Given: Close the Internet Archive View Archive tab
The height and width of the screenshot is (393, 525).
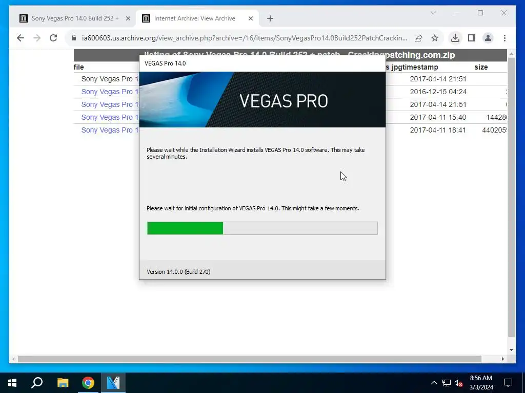Looking at the screenshot, I should 250,19.
